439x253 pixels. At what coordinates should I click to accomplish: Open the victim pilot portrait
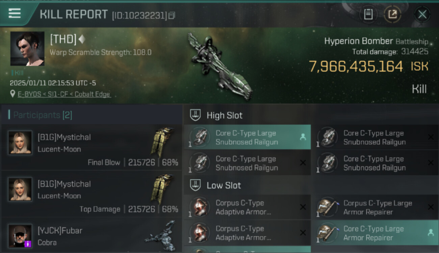pos(27,49)
